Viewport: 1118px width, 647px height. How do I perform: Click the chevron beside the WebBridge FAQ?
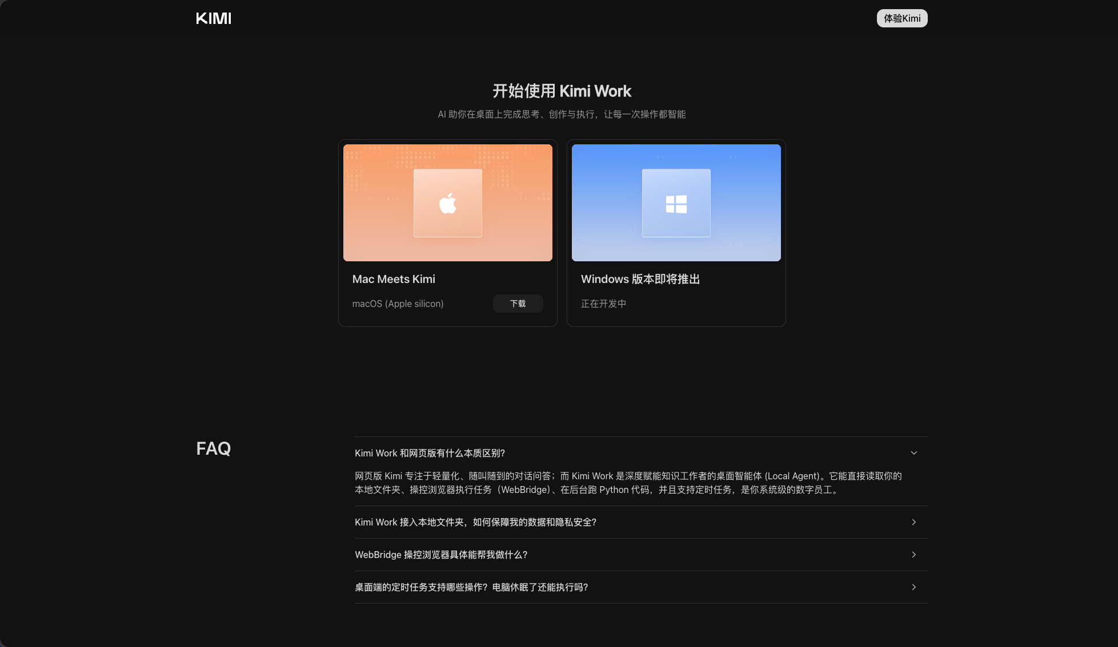[x=914, y=555]
